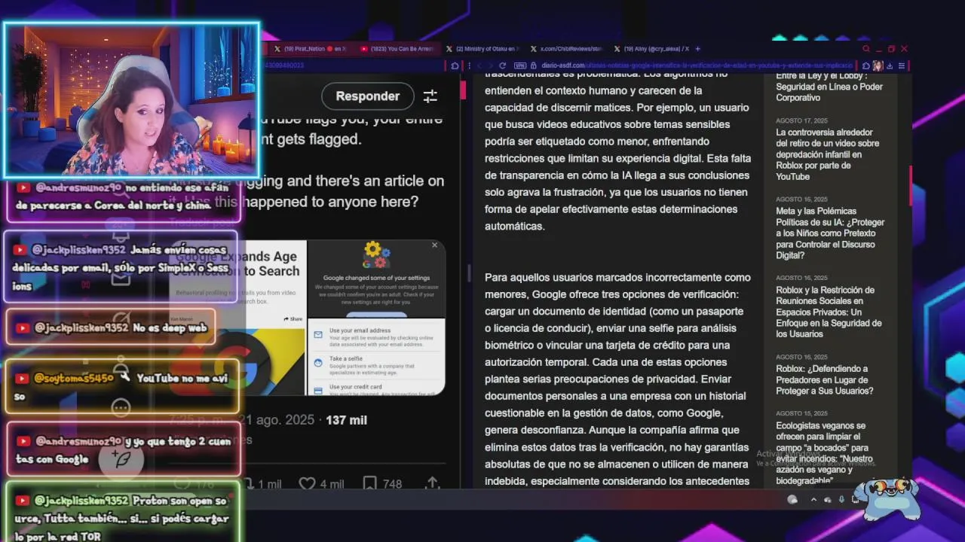Click the 137 mil view count
The height and width of the screenshot is (542, 965).
[346, 420]
